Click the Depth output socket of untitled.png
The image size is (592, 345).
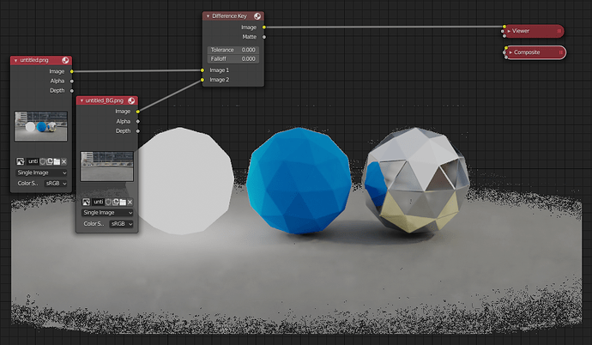point(72,91)
